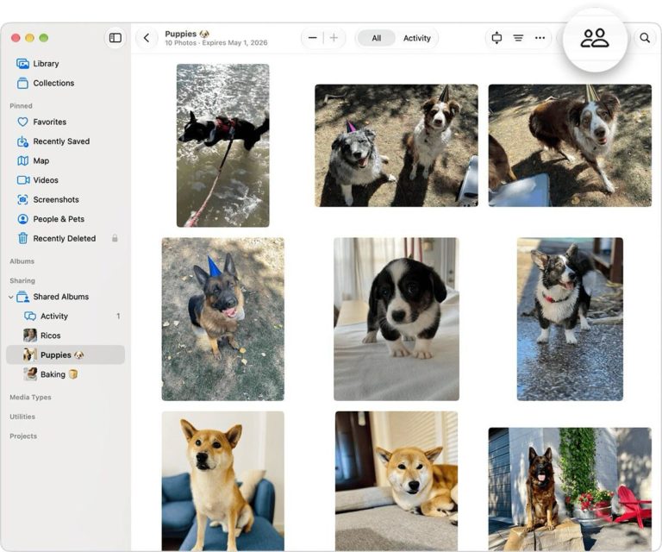Select the puppy on bed photo
The width and height of the screenshot is (662, 552).
[x=397, y=319]
